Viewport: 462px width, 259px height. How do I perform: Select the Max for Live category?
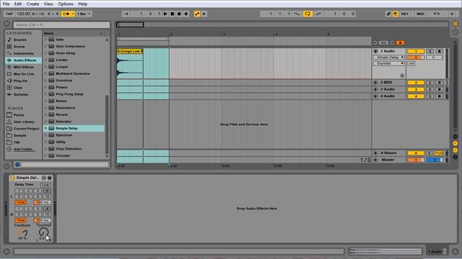pos(24,74)
